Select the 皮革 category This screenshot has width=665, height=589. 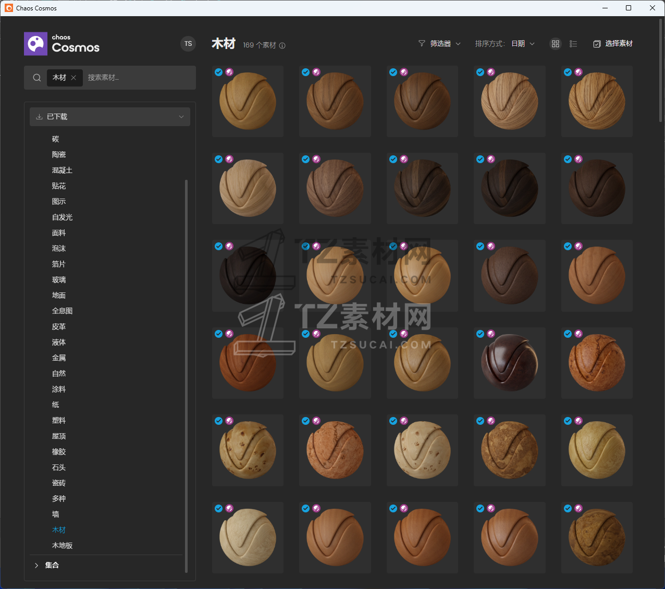[59, 327]
